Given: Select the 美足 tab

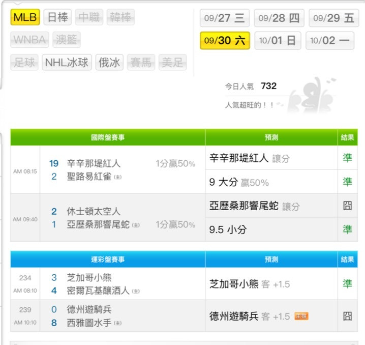Looking at the screenshot, I should (172, 62).
